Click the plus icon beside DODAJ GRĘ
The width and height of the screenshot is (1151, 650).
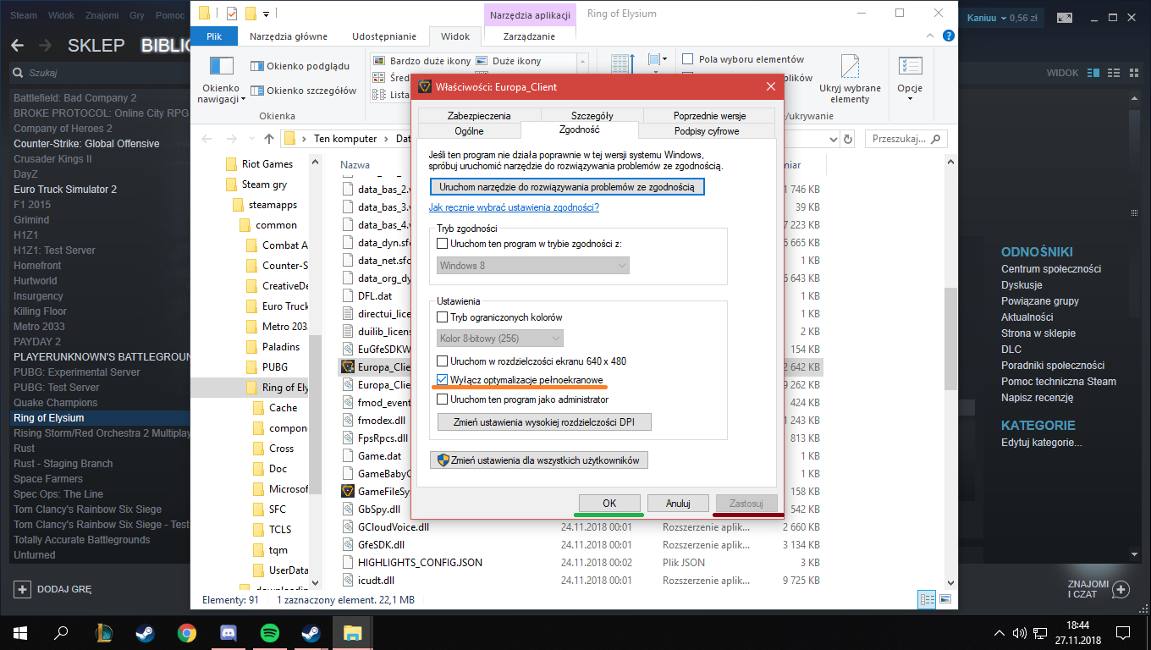click(23, 588)
